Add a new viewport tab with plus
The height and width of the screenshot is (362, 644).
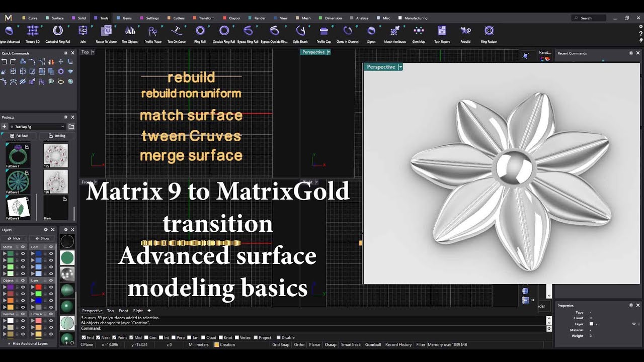(149, 311)
